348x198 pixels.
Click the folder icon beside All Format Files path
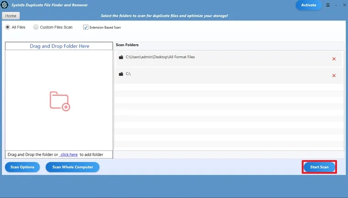[x=121, y=57]
